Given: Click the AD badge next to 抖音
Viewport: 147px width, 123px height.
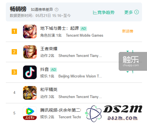Looking at the screenshot, I should tap(53, 70).
